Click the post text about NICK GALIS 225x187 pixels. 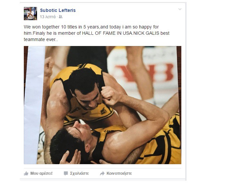(x=97, y=33)
